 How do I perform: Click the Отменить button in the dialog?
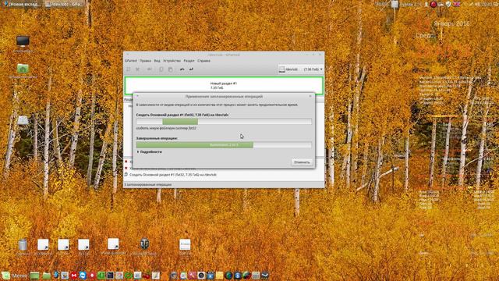[x=302, y=162]
